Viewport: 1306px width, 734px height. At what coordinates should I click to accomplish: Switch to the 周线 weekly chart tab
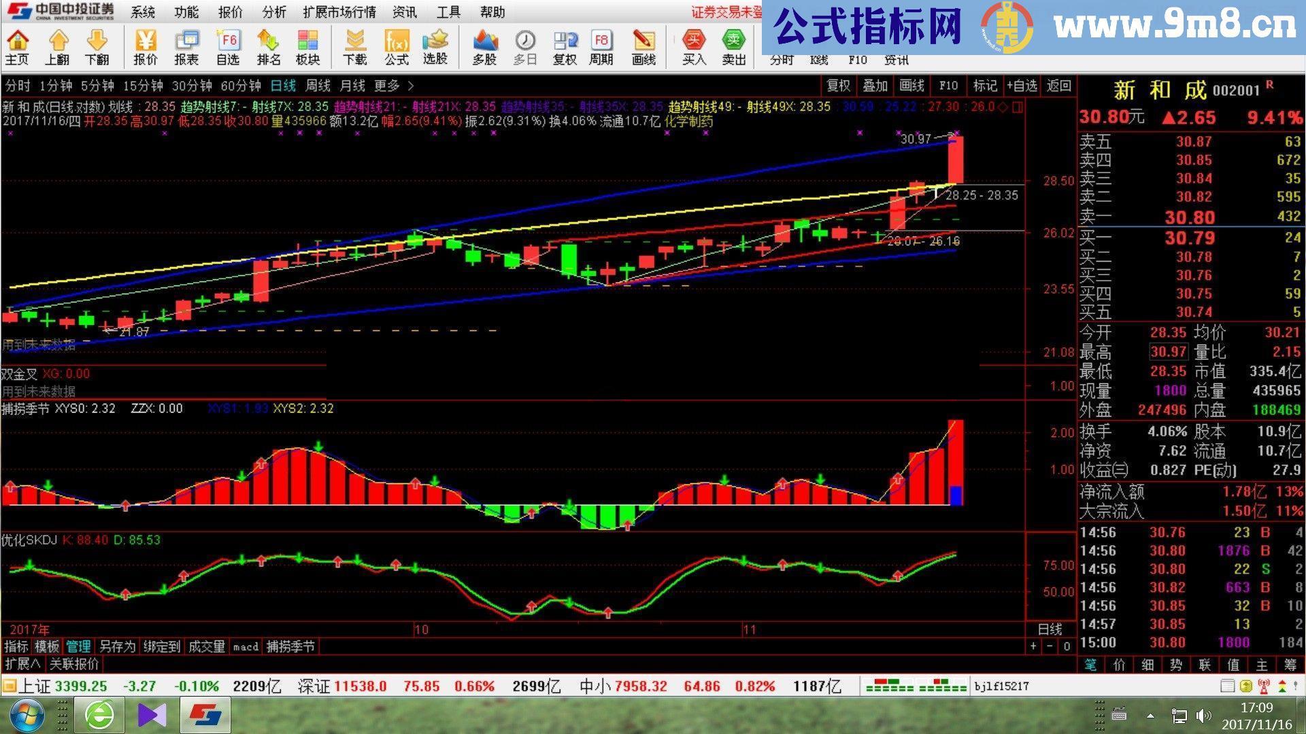coord(315,86)
